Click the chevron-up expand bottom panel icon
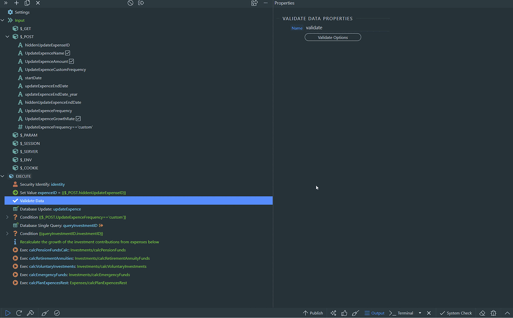 [507, 313]
